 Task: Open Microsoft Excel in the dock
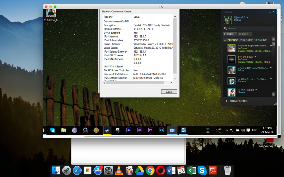pyautogui.click(x=192, y=170)
